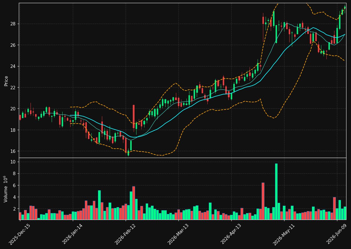Click the 2026-Apr-13 date label
351x249 pixels.
click(231, 234)
